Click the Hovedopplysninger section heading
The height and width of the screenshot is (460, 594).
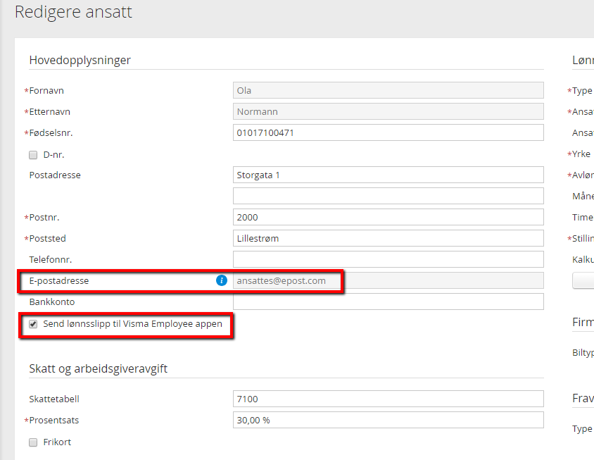(x=80, y=61)
